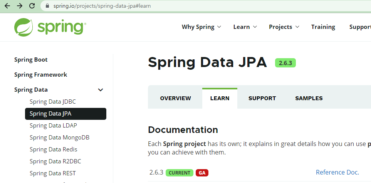
Task: Switch to the SUPPORT tab
Action: coord(262,98)
